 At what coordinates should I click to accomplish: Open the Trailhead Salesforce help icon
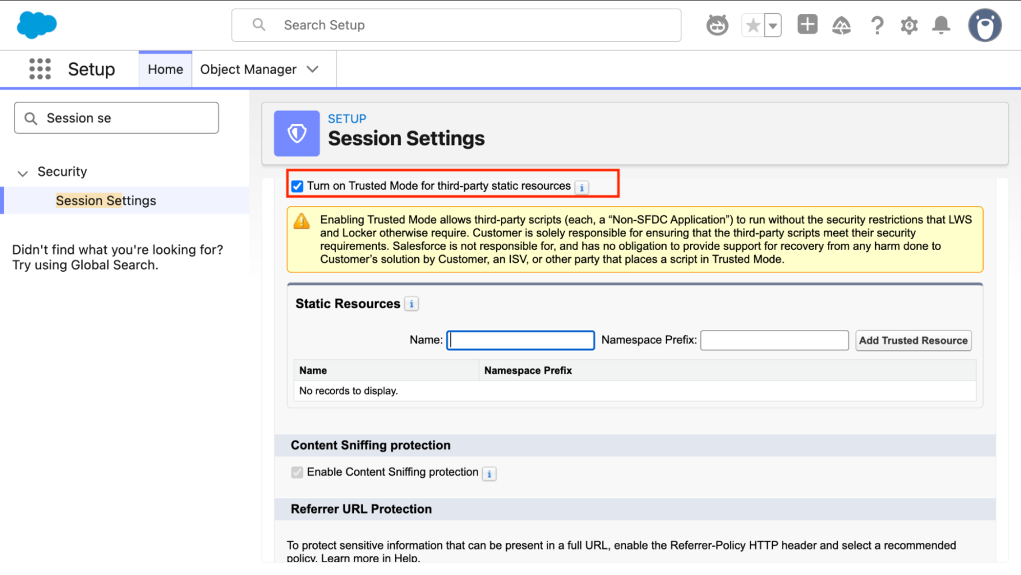pos(841,25)
